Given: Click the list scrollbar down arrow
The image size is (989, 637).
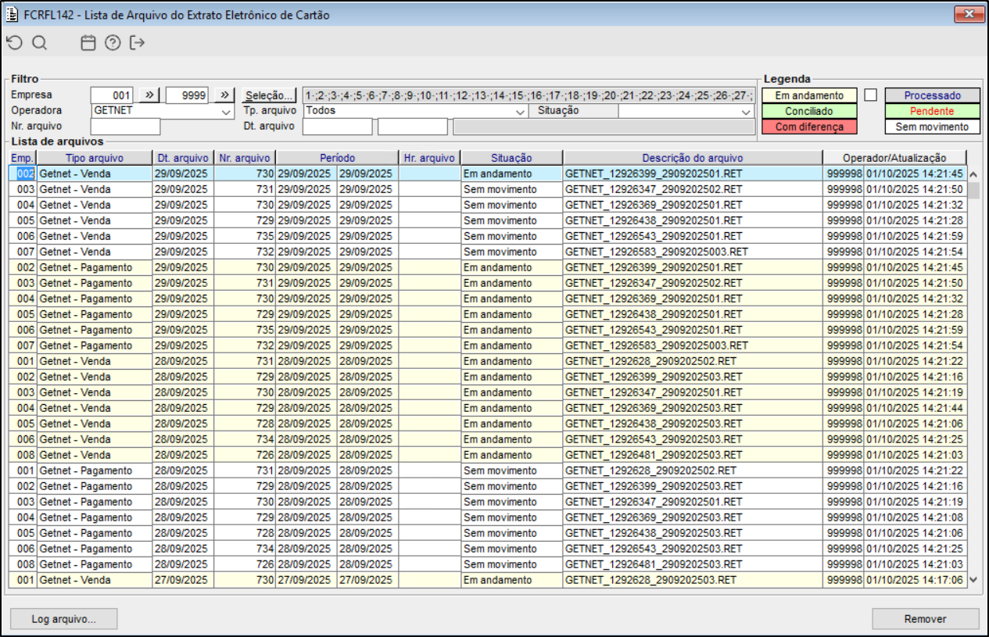Looking at the screenshot, I should click(973, 580).
